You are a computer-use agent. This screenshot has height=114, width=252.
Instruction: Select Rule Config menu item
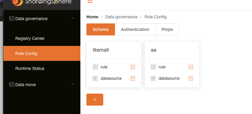(x=42, y=53)
